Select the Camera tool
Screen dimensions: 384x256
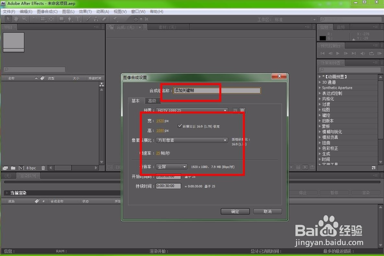click(43, 19)
